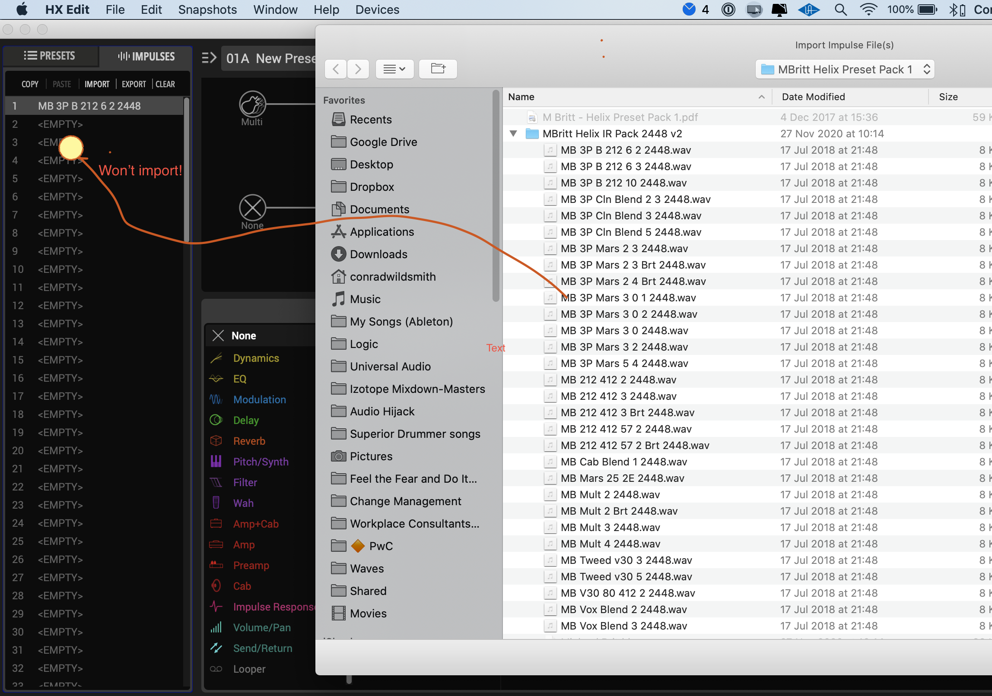Select the None empty block icon
Viewport: 992px width, 696px height.
pyautogui.click(x=252, y=208)
